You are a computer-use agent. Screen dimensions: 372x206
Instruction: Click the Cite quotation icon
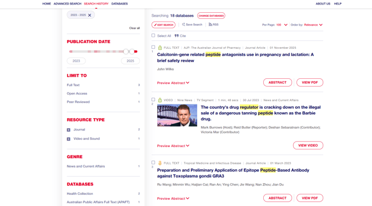click(x=177, y=36)
